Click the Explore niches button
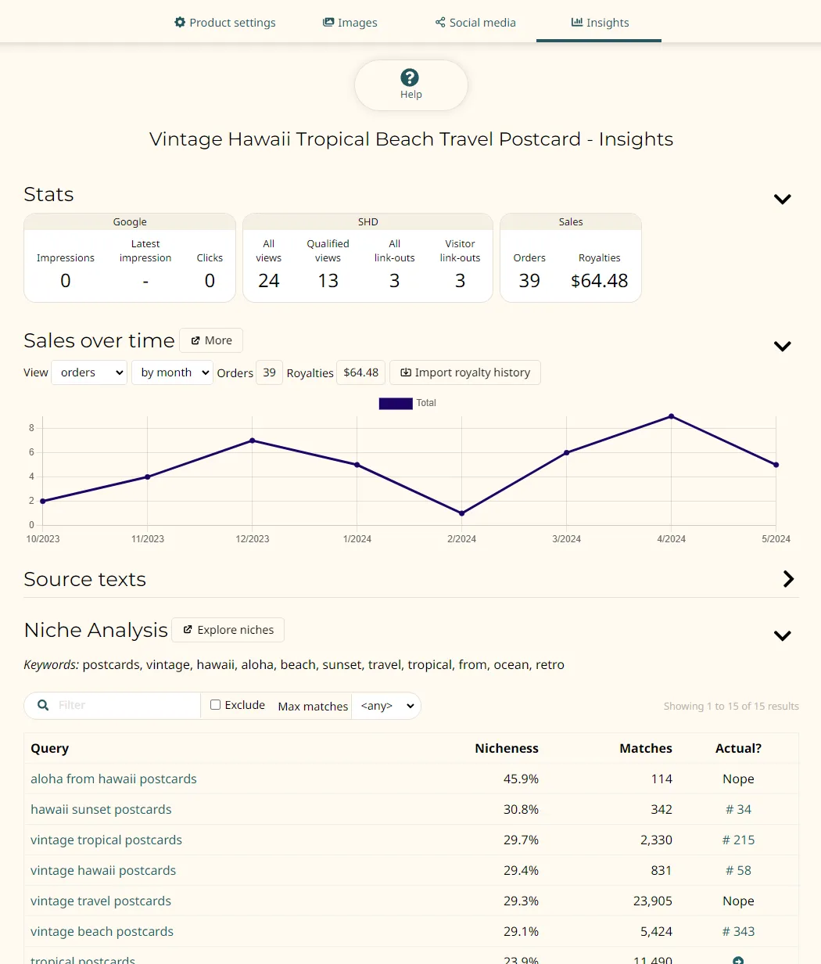This screenshot has width=821, height=964. coord(228,630)
